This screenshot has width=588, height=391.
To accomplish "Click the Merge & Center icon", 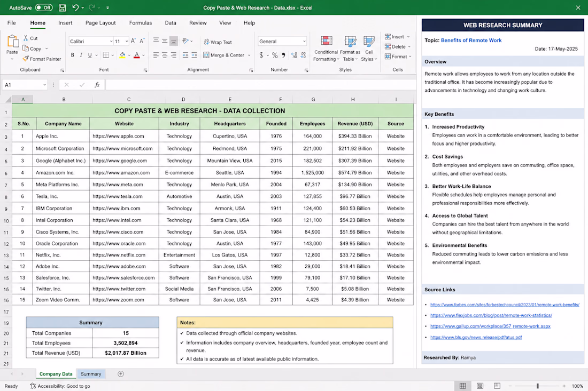I will point(206,55).
